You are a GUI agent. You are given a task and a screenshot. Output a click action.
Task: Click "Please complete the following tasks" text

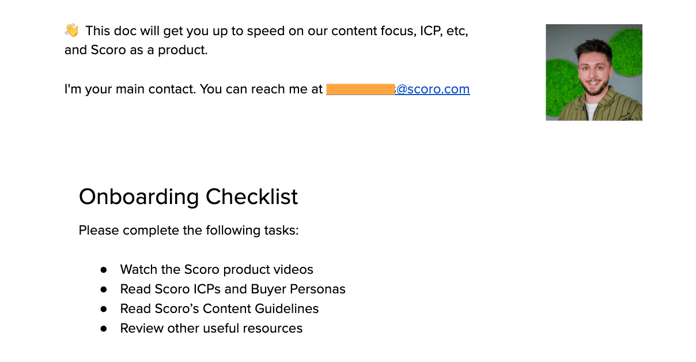(x=188, y=231)
